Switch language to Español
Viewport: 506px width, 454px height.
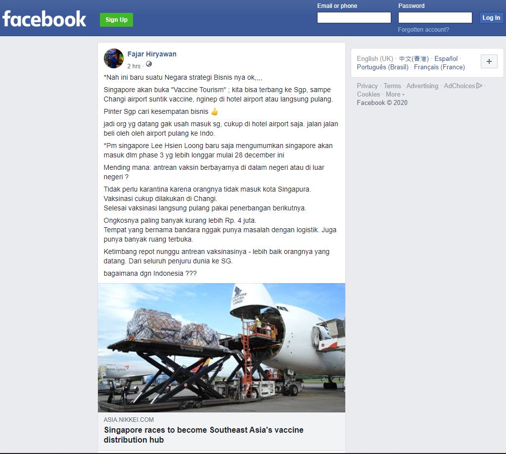(x=446, y=58)
